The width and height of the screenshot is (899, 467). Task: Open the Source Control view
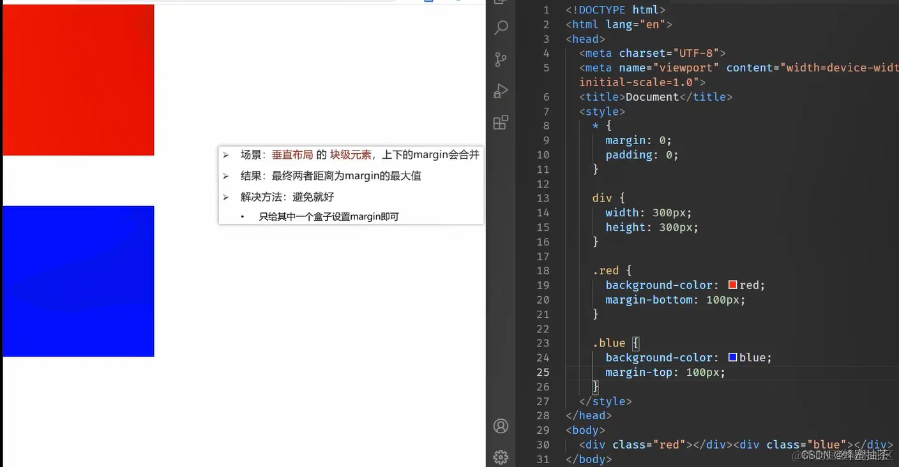(x=501, y=59)
